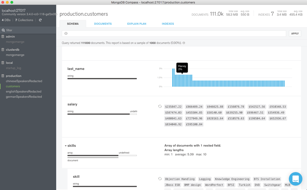Select the BMP design skill value
This screenshot has height=190, width=307.
pyautogui.click(x=192, y=185)
